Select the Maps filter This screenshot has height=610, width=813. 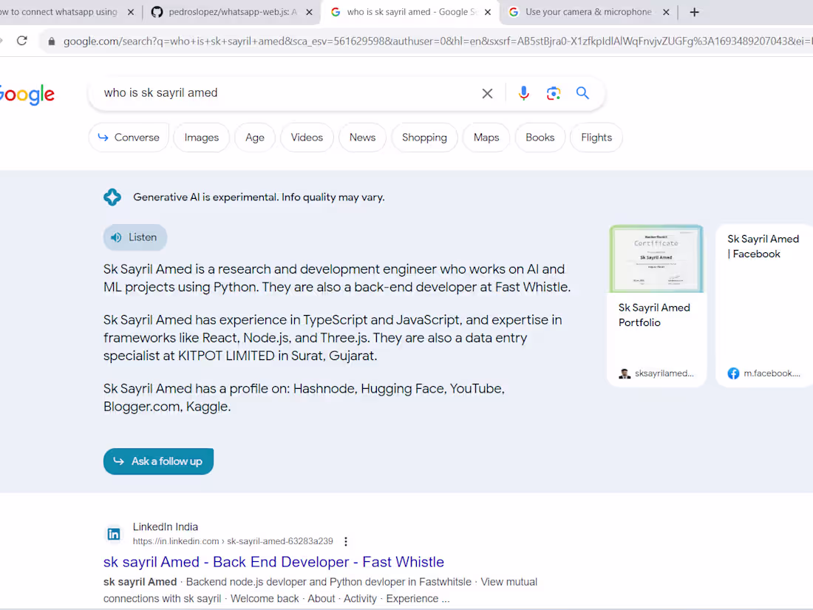click(486, 138)
